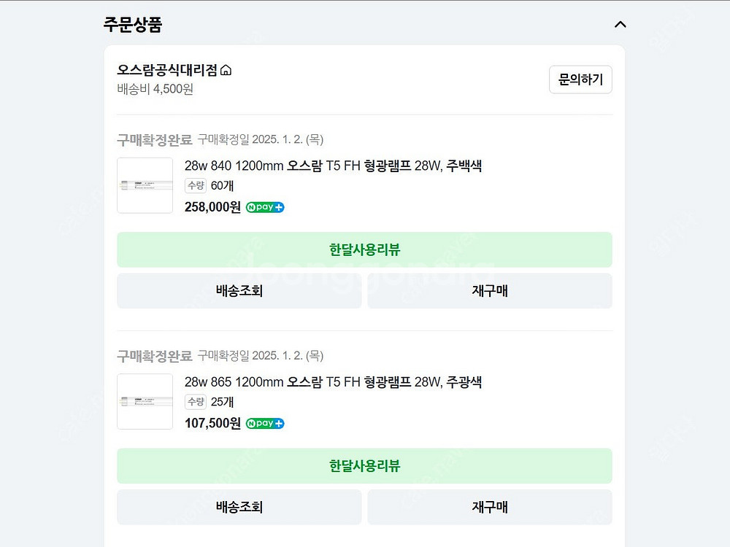This screenshot has height=547, width=730.
Task: Click Npay plus badge next to 258,000원
Action: tap(265, 207)
